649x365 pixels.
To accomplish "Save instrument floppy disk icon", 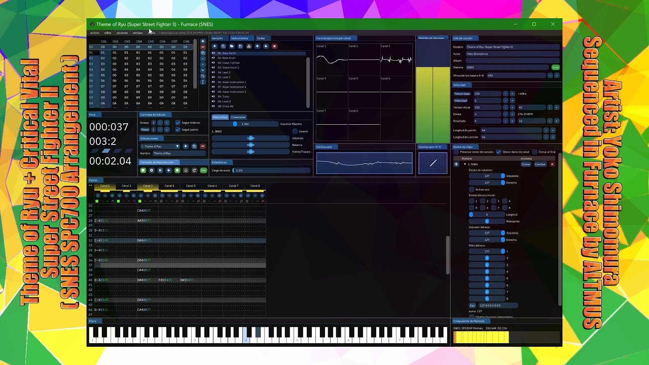I will (x=240, y=46).
